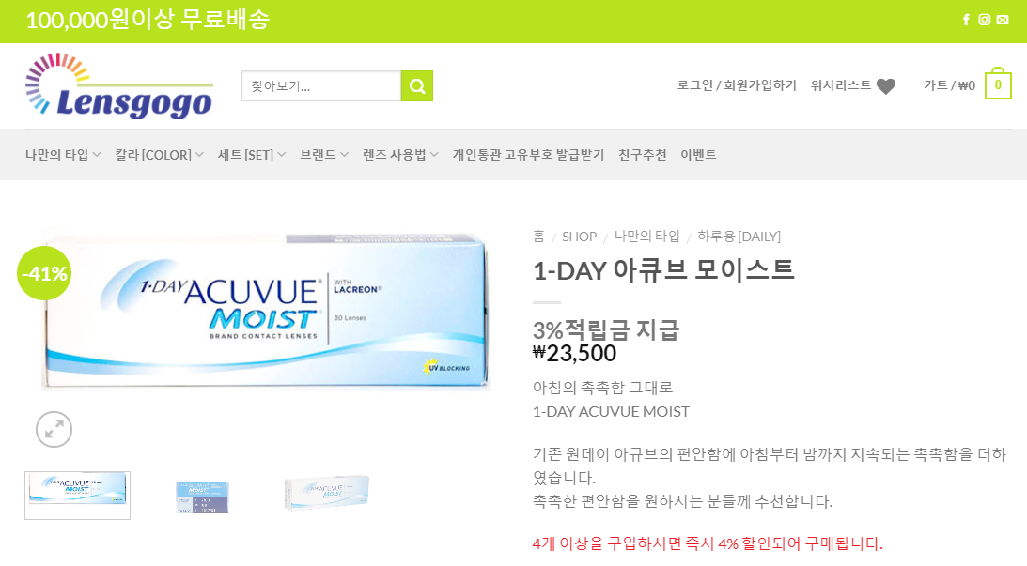Image resolution: width=1027 pixels, height=566 pixels.
Task: Select the second product thumbnail image
Action: [x=202, y=497]
